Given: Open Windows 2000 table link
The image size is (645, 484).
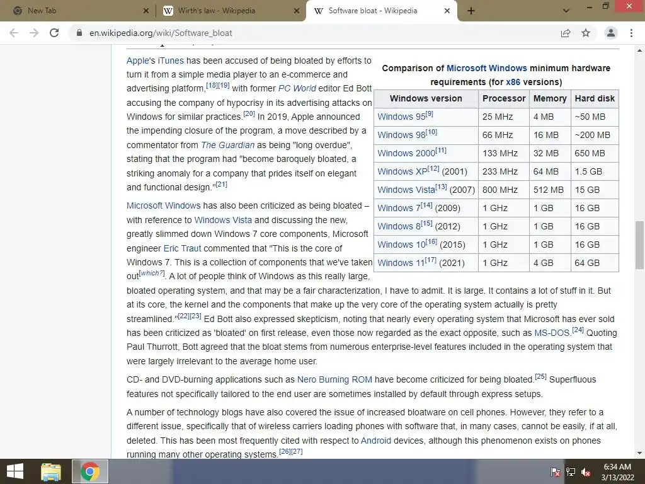Looking at the screenshot, I should (406, 153).
